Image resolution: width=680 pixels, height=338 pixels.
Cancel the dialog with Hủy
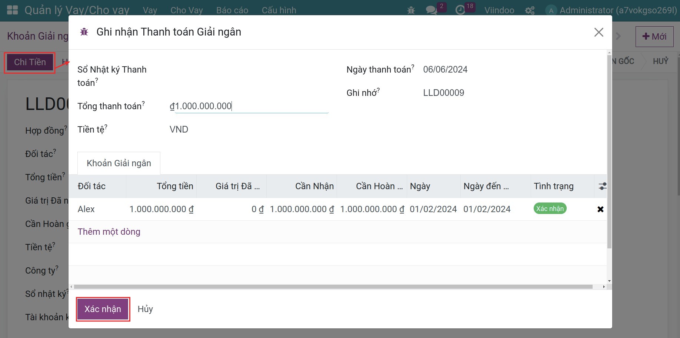point(145,309)
